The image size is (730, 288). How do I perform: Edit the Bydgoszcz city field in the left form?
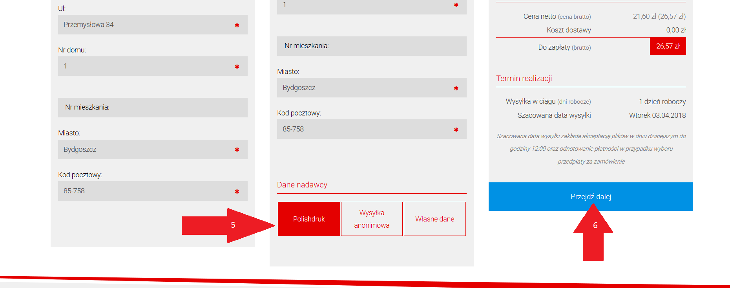pos(145,149)
